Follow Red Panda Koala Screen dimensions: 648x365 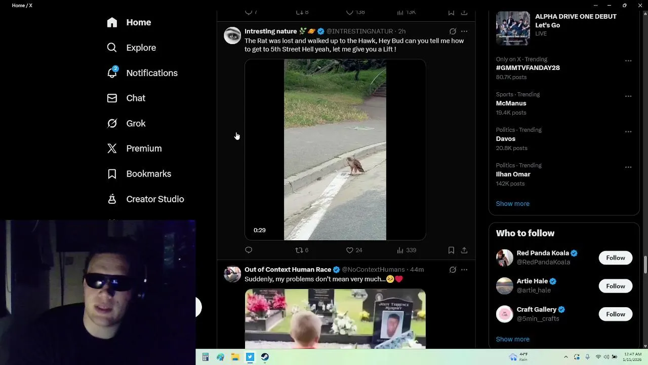[x=616, y=258]
